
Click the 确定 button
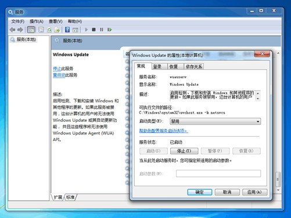(200, 192)
